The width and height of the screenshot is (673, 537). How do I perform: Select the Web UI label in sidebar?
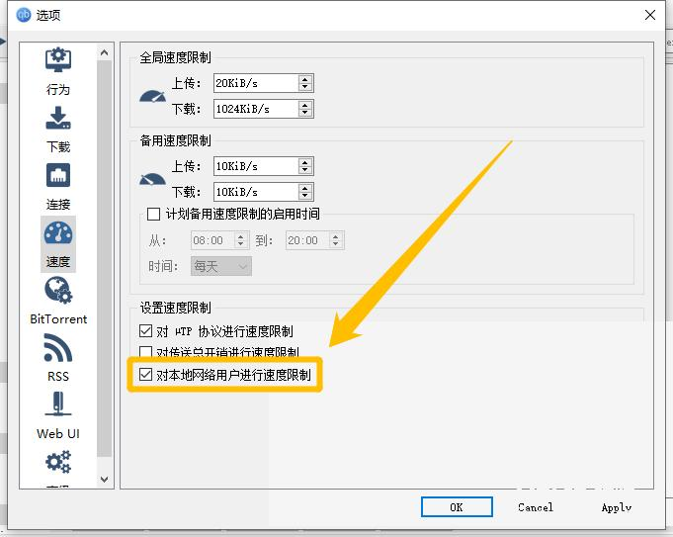pyautogui.click(x=58, y=433)
